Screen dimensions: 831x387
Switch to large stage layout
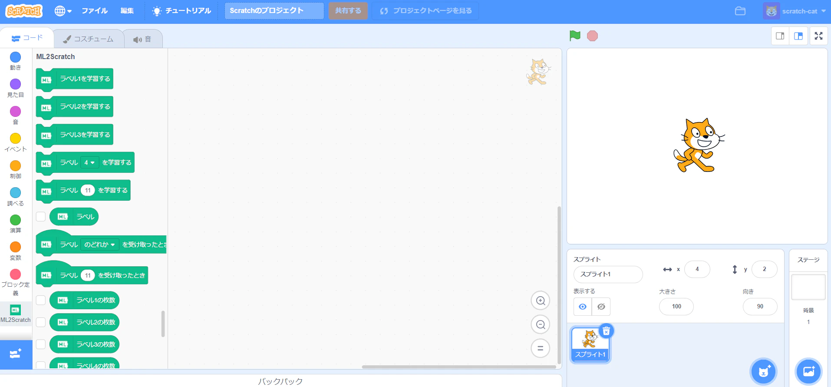(798, 36)
